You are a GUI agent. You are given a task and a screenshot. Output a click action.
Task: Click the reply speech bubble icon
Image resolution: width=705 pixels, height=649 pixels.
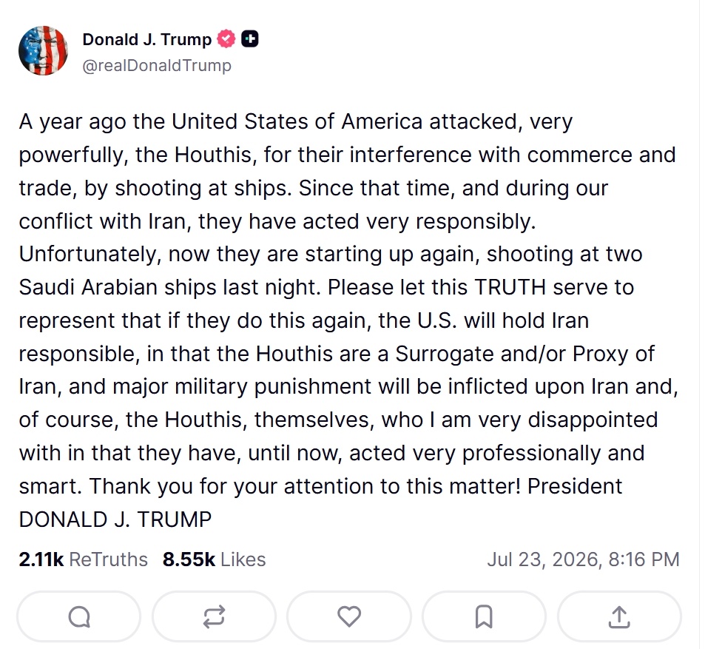pos(79,616)
